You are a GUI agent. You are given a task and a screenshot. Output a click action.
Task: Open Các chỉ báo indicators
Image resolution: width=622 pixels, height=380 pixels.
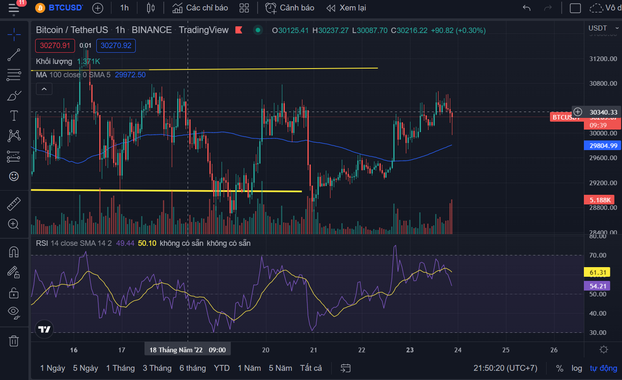click(200, 8)
